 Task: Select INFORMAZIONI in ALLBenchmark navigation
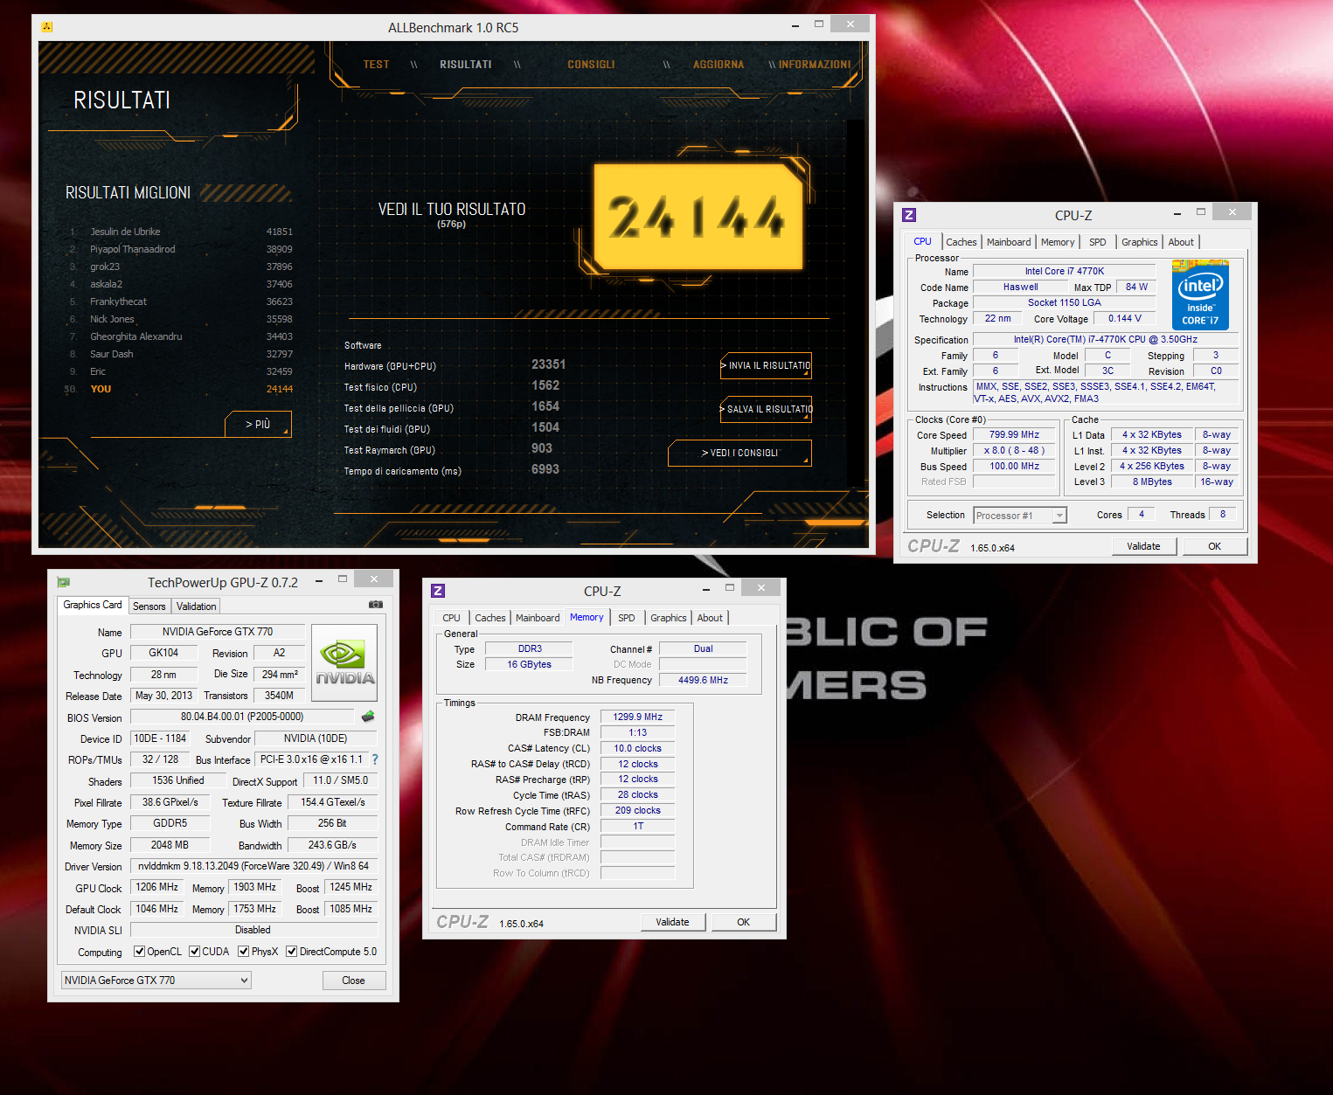(x=815, y=65)
